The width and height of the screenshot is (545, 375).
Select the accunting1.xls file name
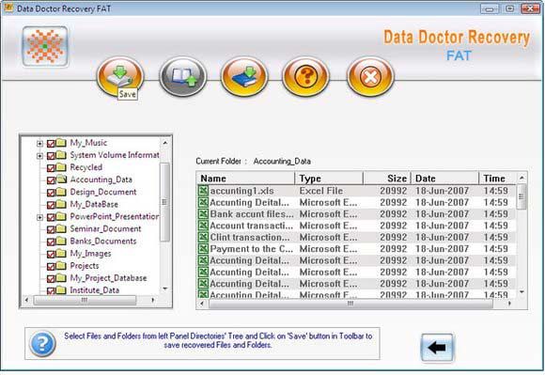tap(241, 191)
